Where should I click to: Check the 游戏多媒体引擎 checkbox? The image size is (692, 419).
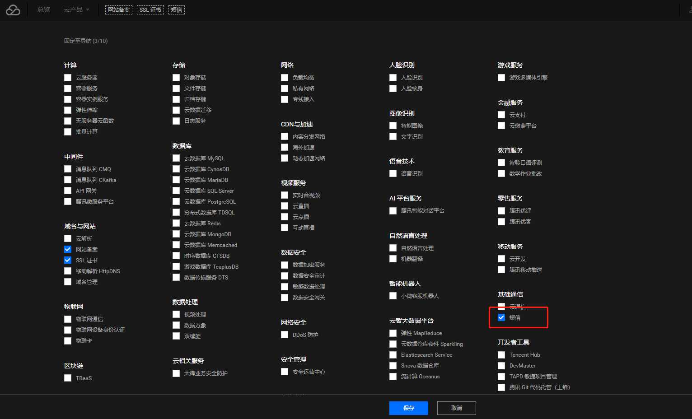501,78
